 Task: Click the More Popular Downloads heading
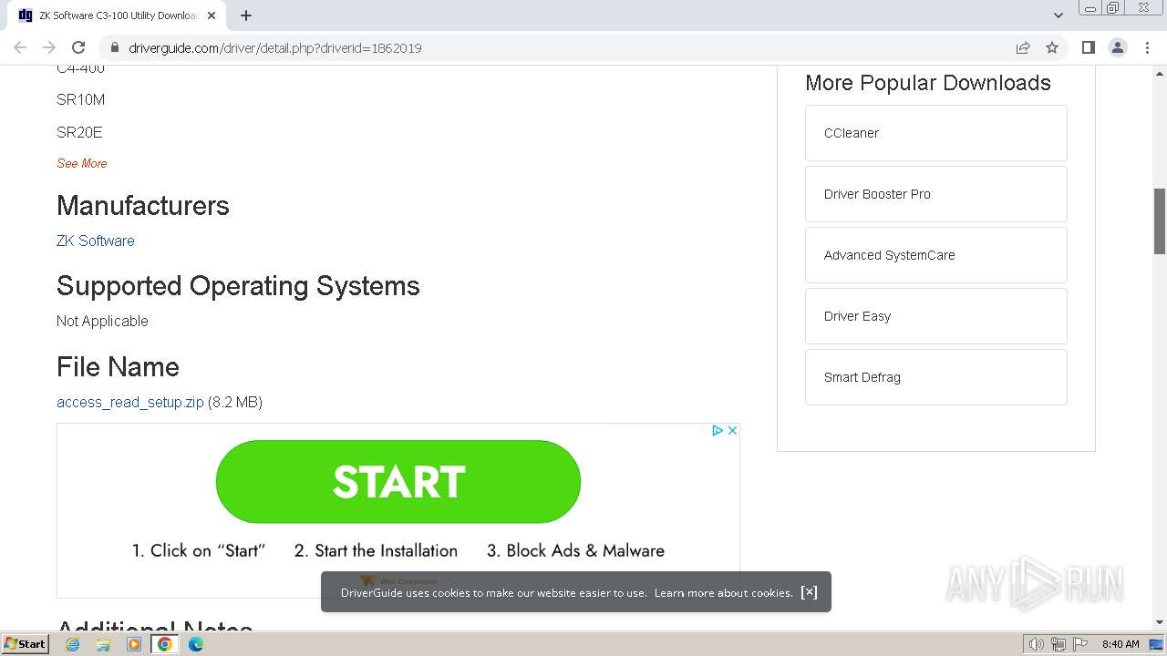928,83
